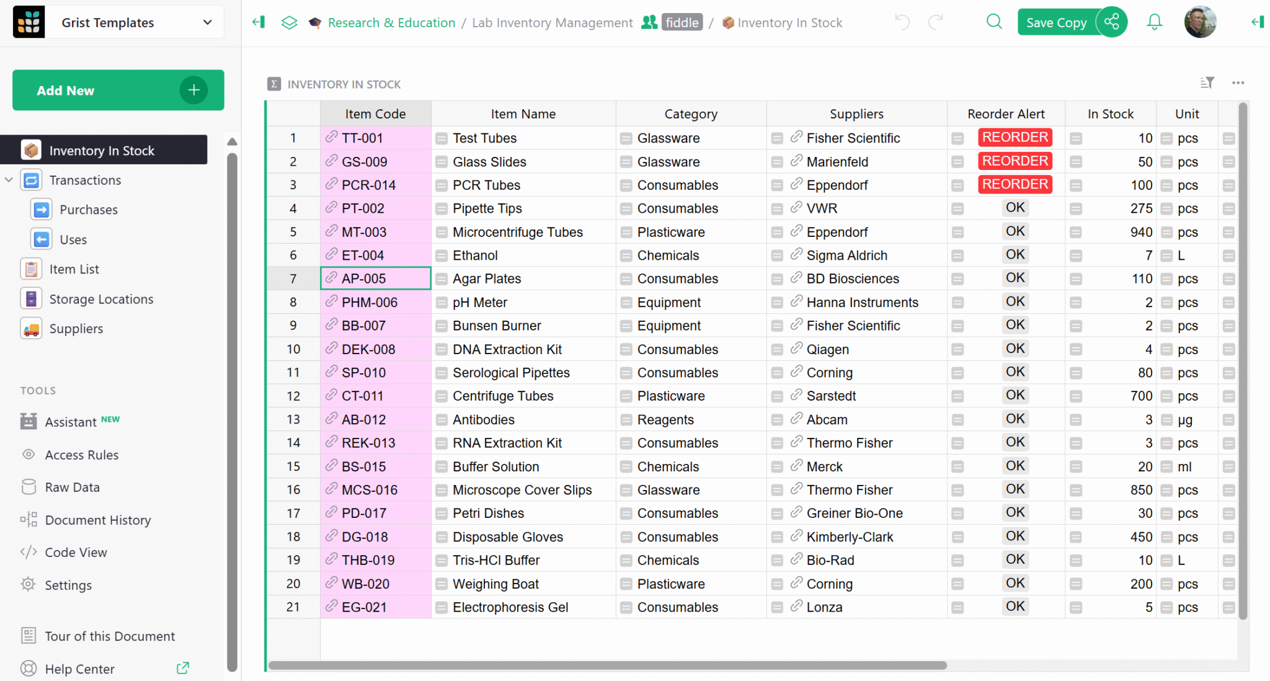The height and width of the screenshot is (681, 1270).
Task: Open Code View
Action: click(x=75, y=552)
